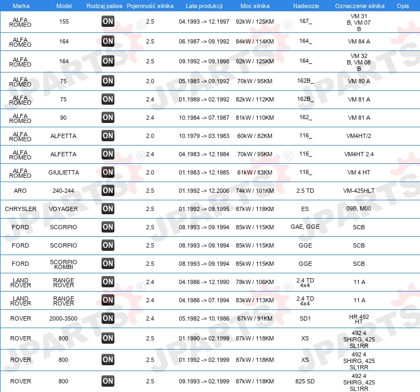
Task: Click the Opis column header
Action: click(403, 6)
